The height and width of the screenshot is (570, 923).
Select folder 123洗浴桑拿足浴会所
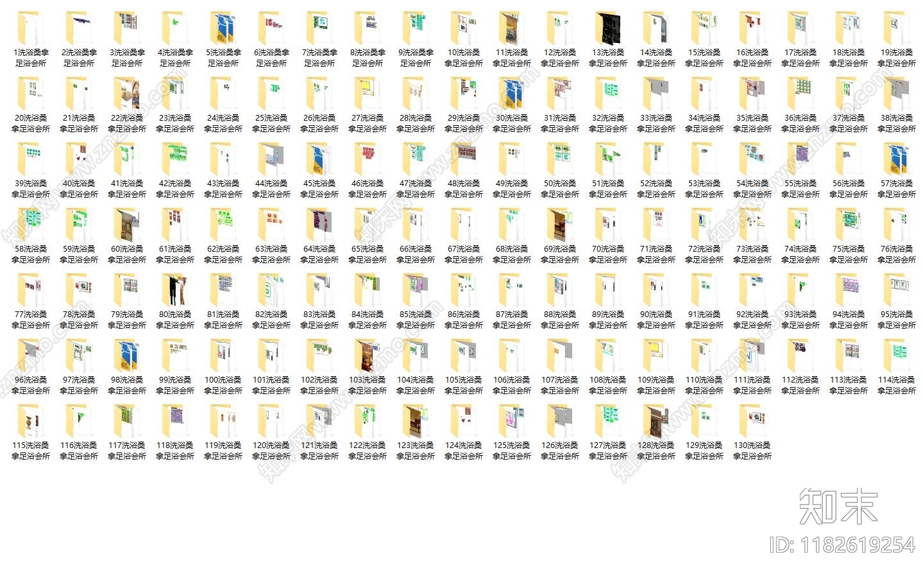416,433
